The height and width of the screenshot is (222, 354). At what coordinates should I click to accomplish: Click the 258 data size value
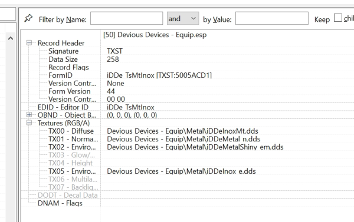coord(113,59)
